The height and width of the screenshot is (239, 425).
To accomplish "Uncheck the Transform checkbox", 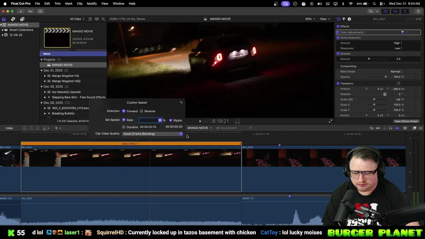I will [x=338, y=83].
